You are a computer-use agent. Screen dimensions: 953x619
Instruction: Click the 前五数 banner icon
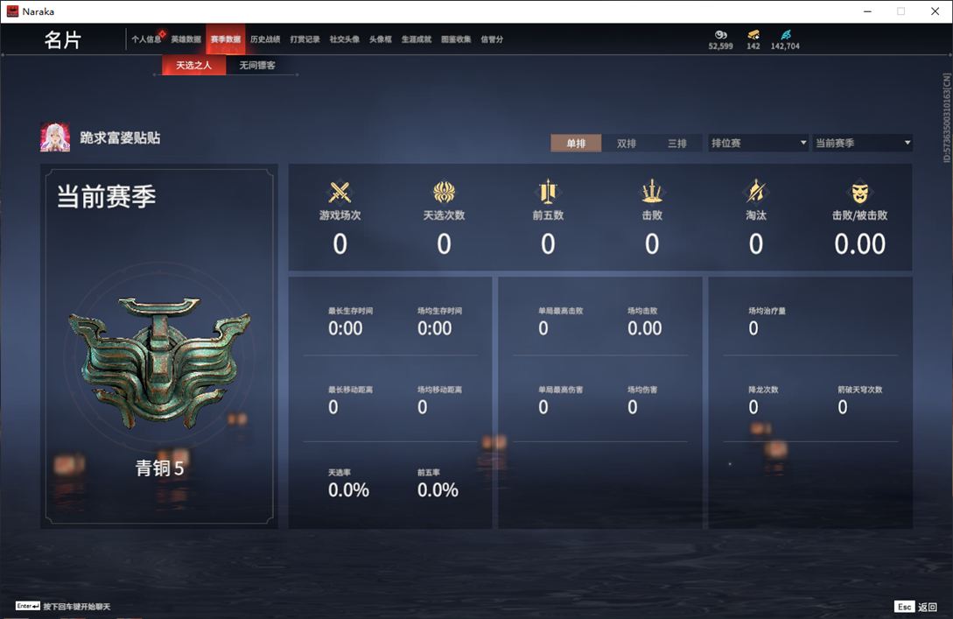pyautogui.click(x=548, y=192)
